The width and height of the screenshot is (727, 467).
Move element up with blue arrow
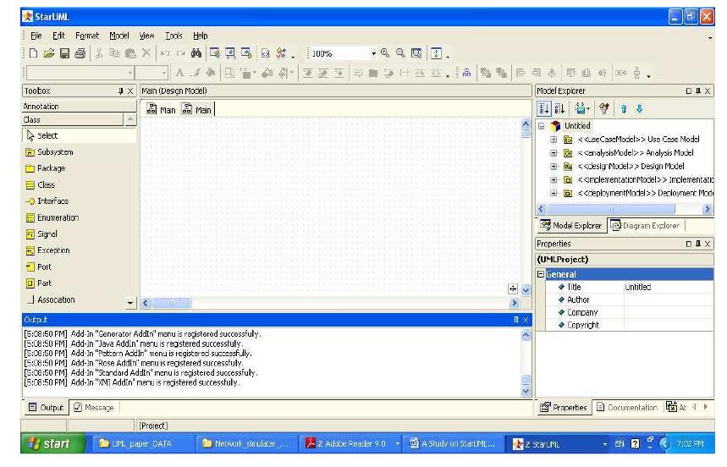(624, 109)
